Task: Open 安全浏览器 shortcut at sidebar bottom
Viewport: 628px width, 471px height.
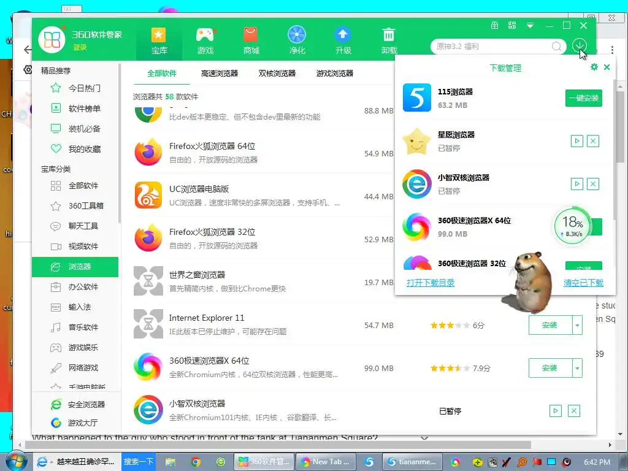Action: 78,405
